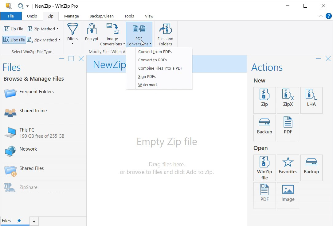Image resolution: width=333 pixels, height=226 pixels.
Task: Open the quick access toolbar dropdown
Action: click(27, 6)
